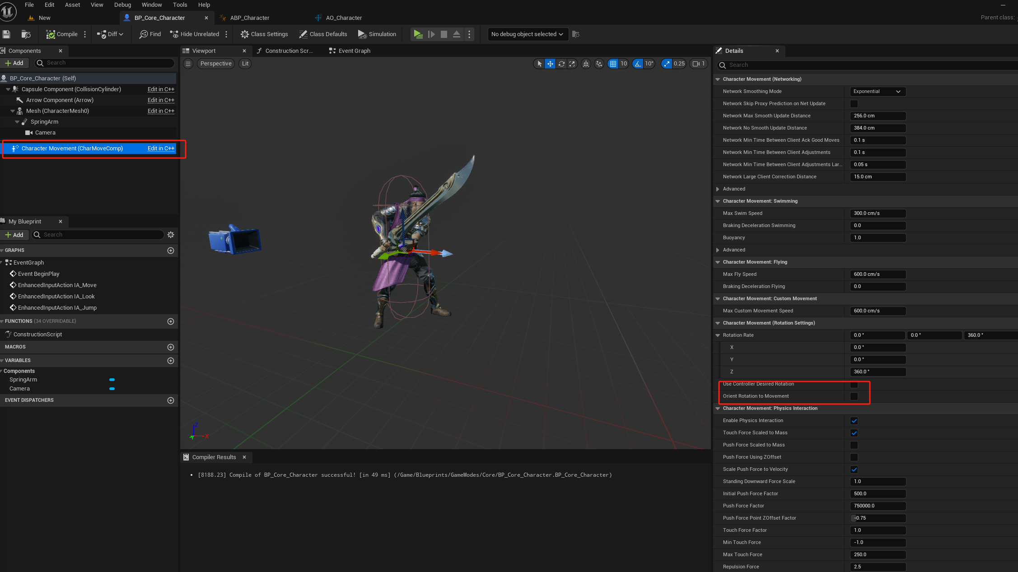Click the Max Fly Speed field
Image resolution: width=1018 pixels, height=572 pixels.
tap(877, 274)
